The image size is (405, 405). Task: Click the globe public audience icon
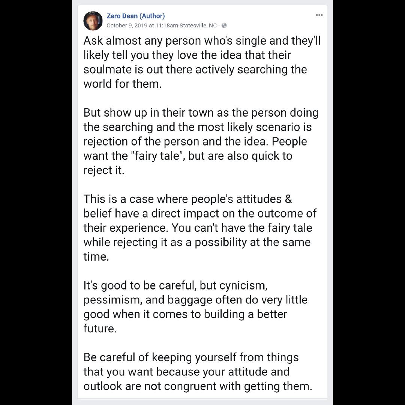[224, 25]
